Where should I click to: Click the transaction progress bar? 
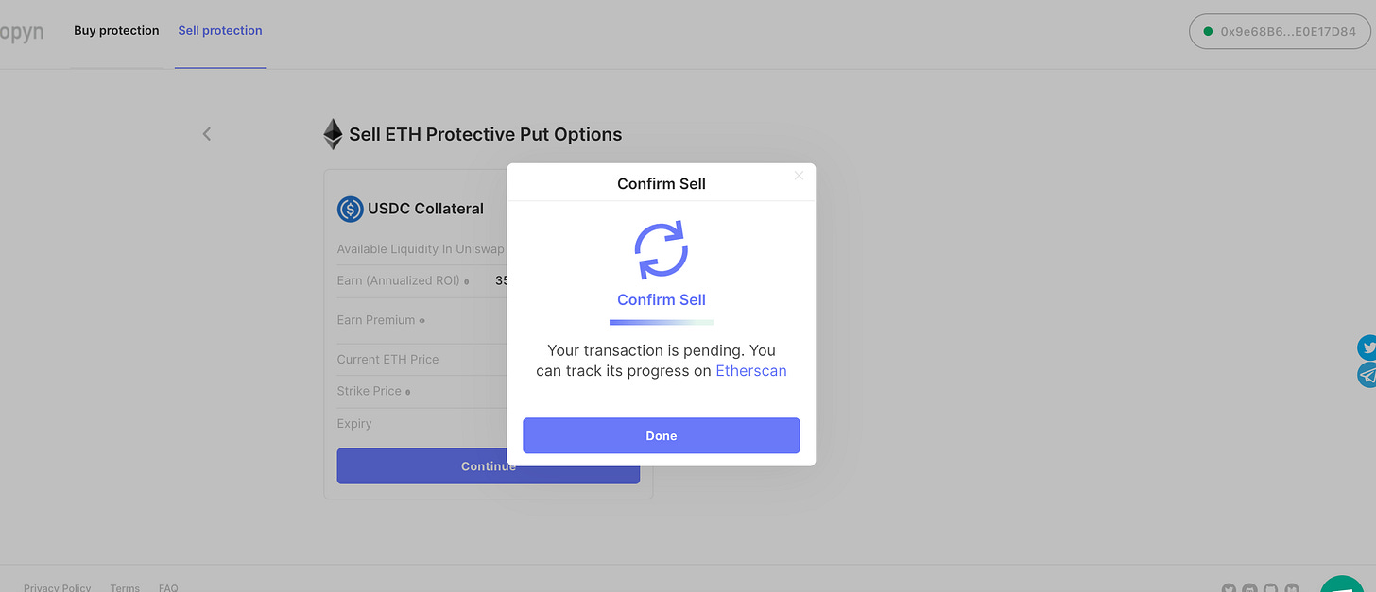661,323
